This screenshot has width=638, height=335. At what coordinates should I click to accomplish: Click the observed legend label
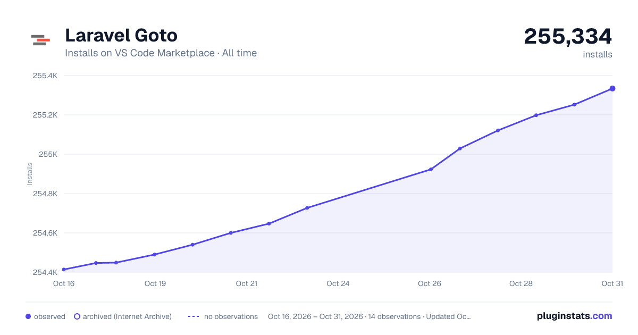click(49, 316)
